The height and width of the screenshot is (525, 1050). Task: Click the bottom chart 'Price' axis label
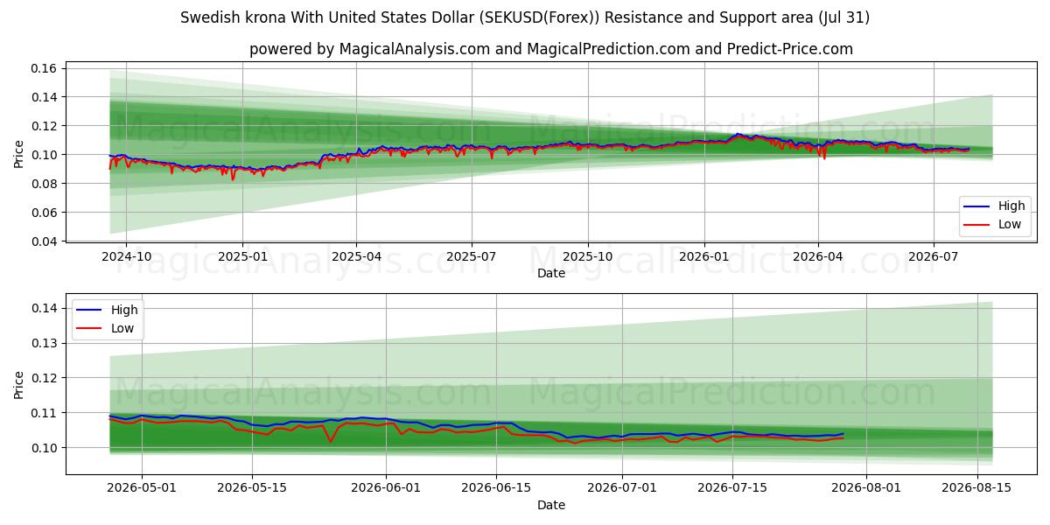click(19, 385)
